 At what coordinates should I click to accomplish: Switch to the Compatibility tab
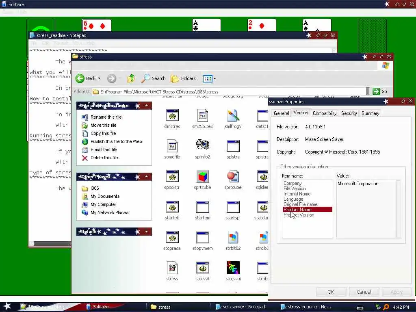325,113
